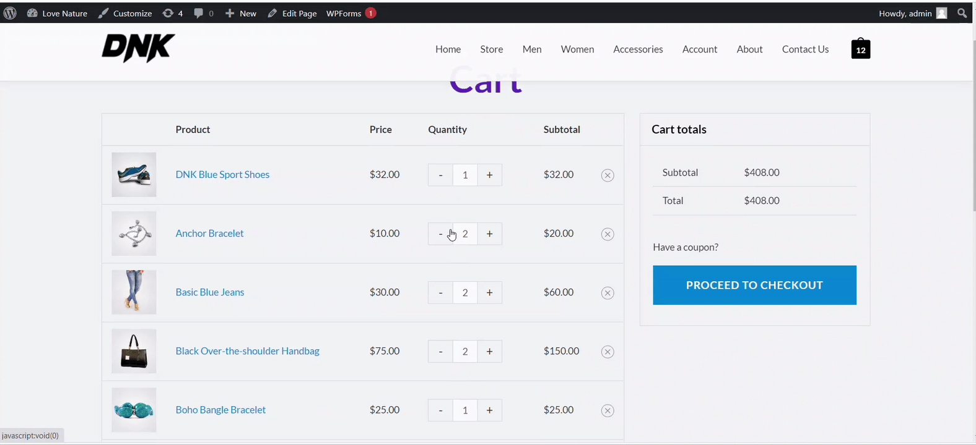Remove DNK Blue Sport Shoes from cart

point(608,176)
